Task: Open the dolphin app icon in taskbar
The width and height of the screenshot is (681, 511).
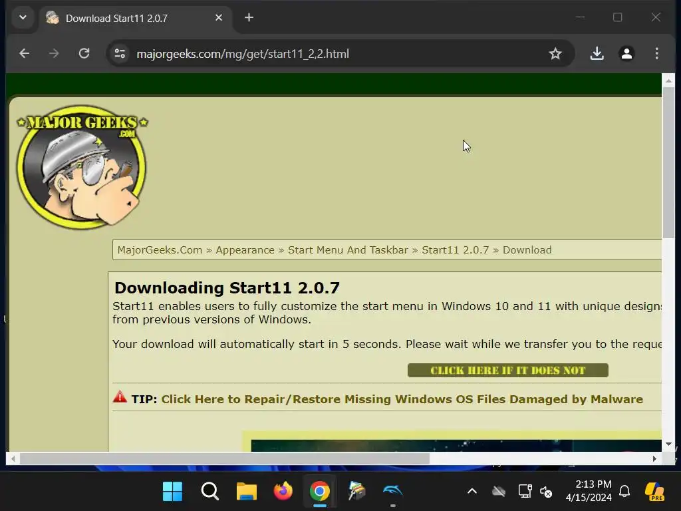Action: [x=392, y=492]
